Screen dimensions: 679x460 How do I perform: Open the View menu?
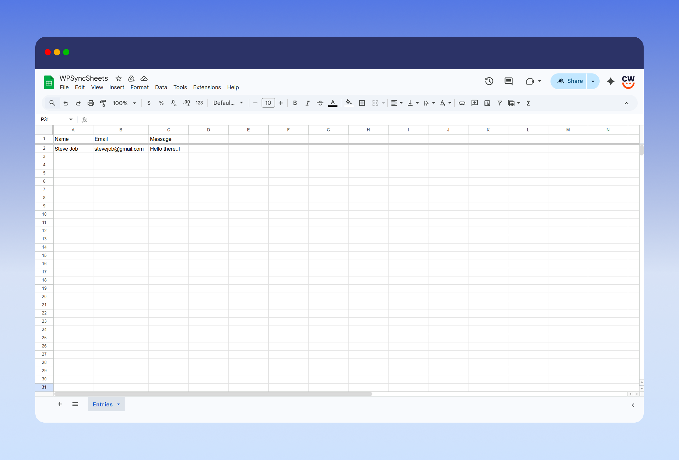tap(97, 87)
